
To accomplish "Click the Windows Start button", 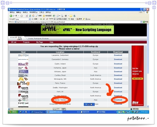I will [x=13, y=112].
